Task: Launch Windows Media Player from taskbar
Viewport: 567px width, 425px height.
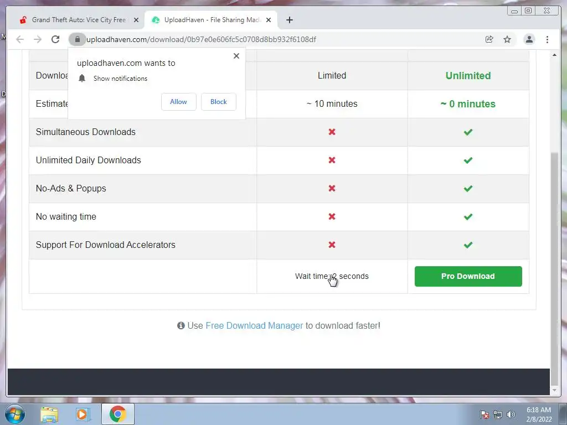Action: tap(82, 414)
